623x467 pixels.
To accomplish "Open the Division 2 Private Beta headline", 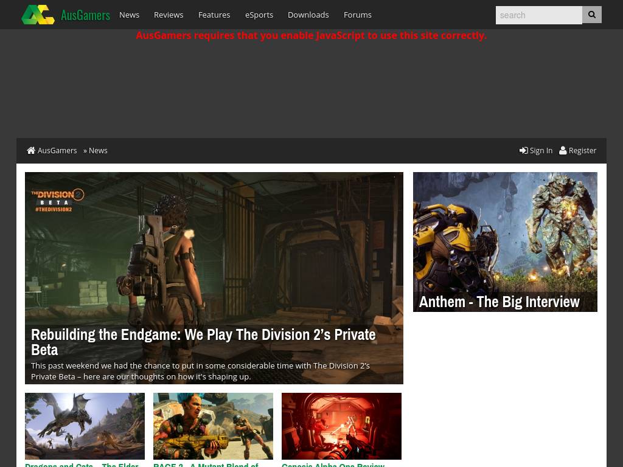I will coord(203,342).
